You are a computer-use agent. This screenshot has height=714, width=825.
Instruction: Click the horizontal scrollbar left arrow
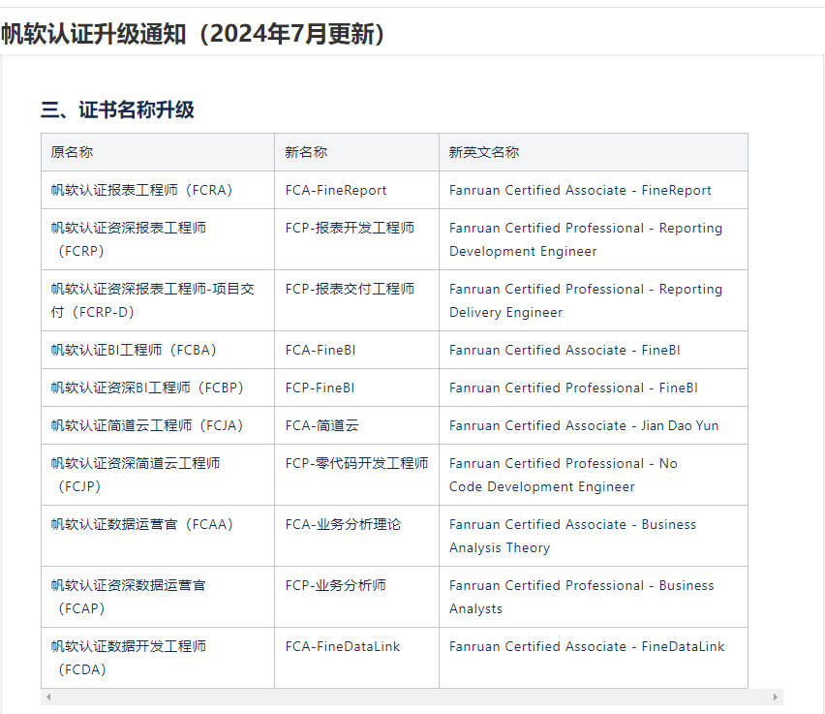(48, 698)
